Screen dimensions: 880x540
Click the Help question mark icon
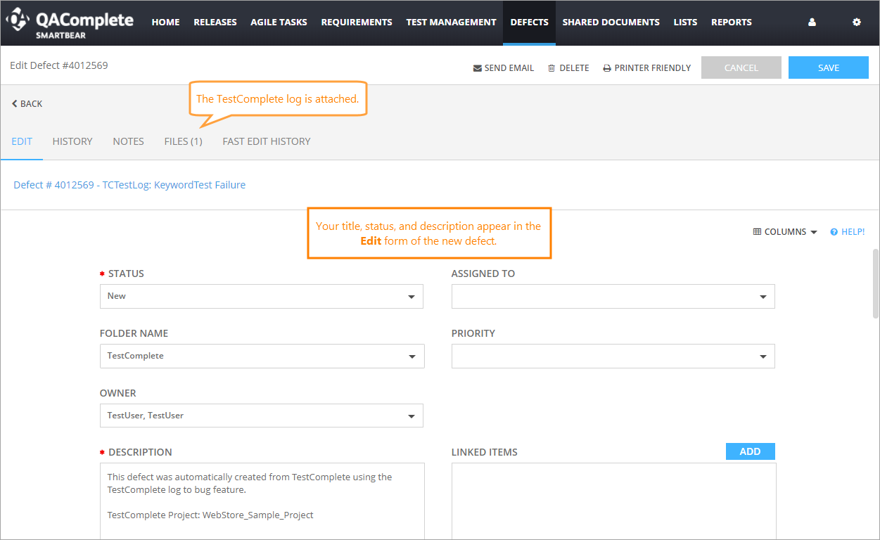point(834,232)
